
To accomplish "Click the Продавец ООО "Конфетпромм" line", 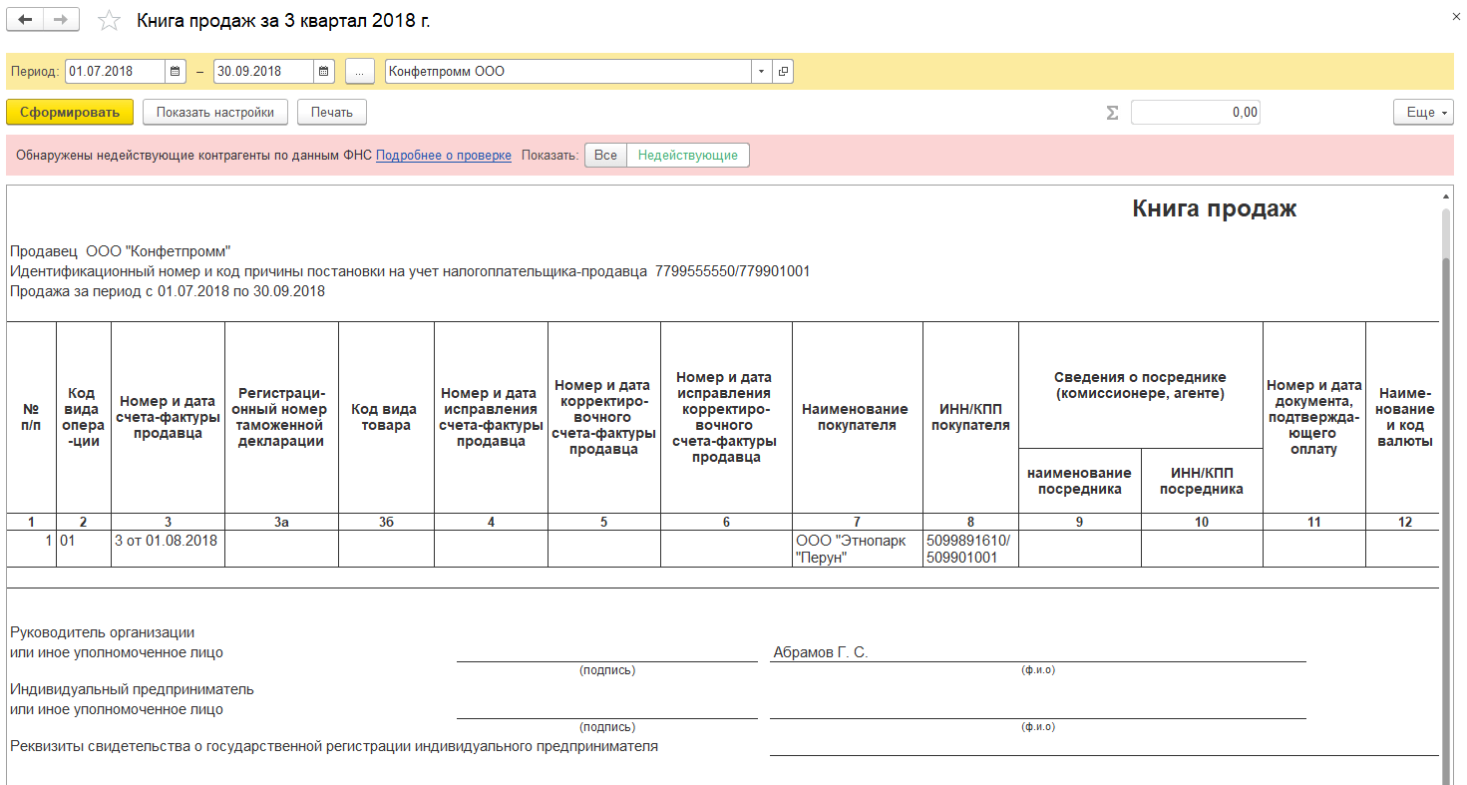I will click(x=120, y=251).
